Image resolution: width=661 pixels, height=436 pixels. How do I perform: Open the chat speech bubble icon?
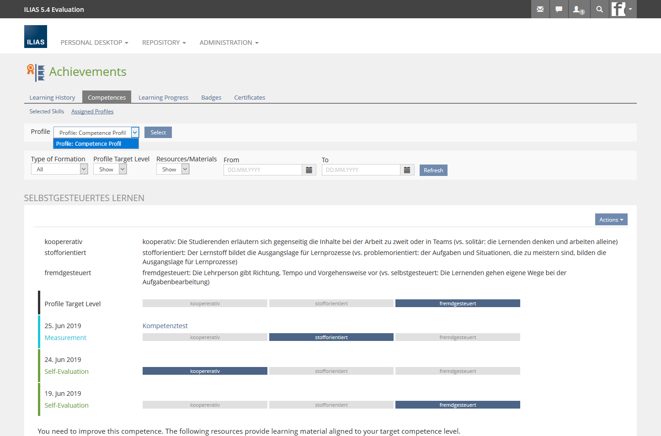click(x=559, y=9)
